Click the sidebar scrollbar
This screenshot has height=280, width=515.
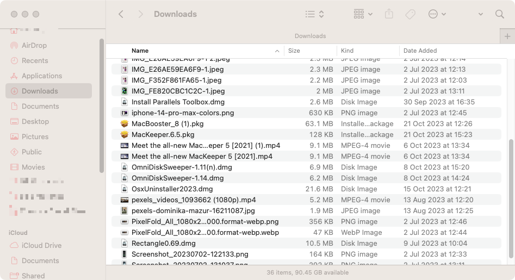click(102, 105)
